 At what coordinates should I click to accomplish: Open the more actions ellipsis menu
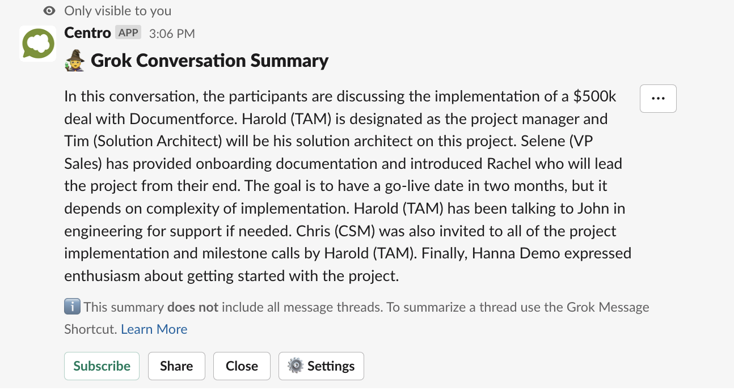657,98
